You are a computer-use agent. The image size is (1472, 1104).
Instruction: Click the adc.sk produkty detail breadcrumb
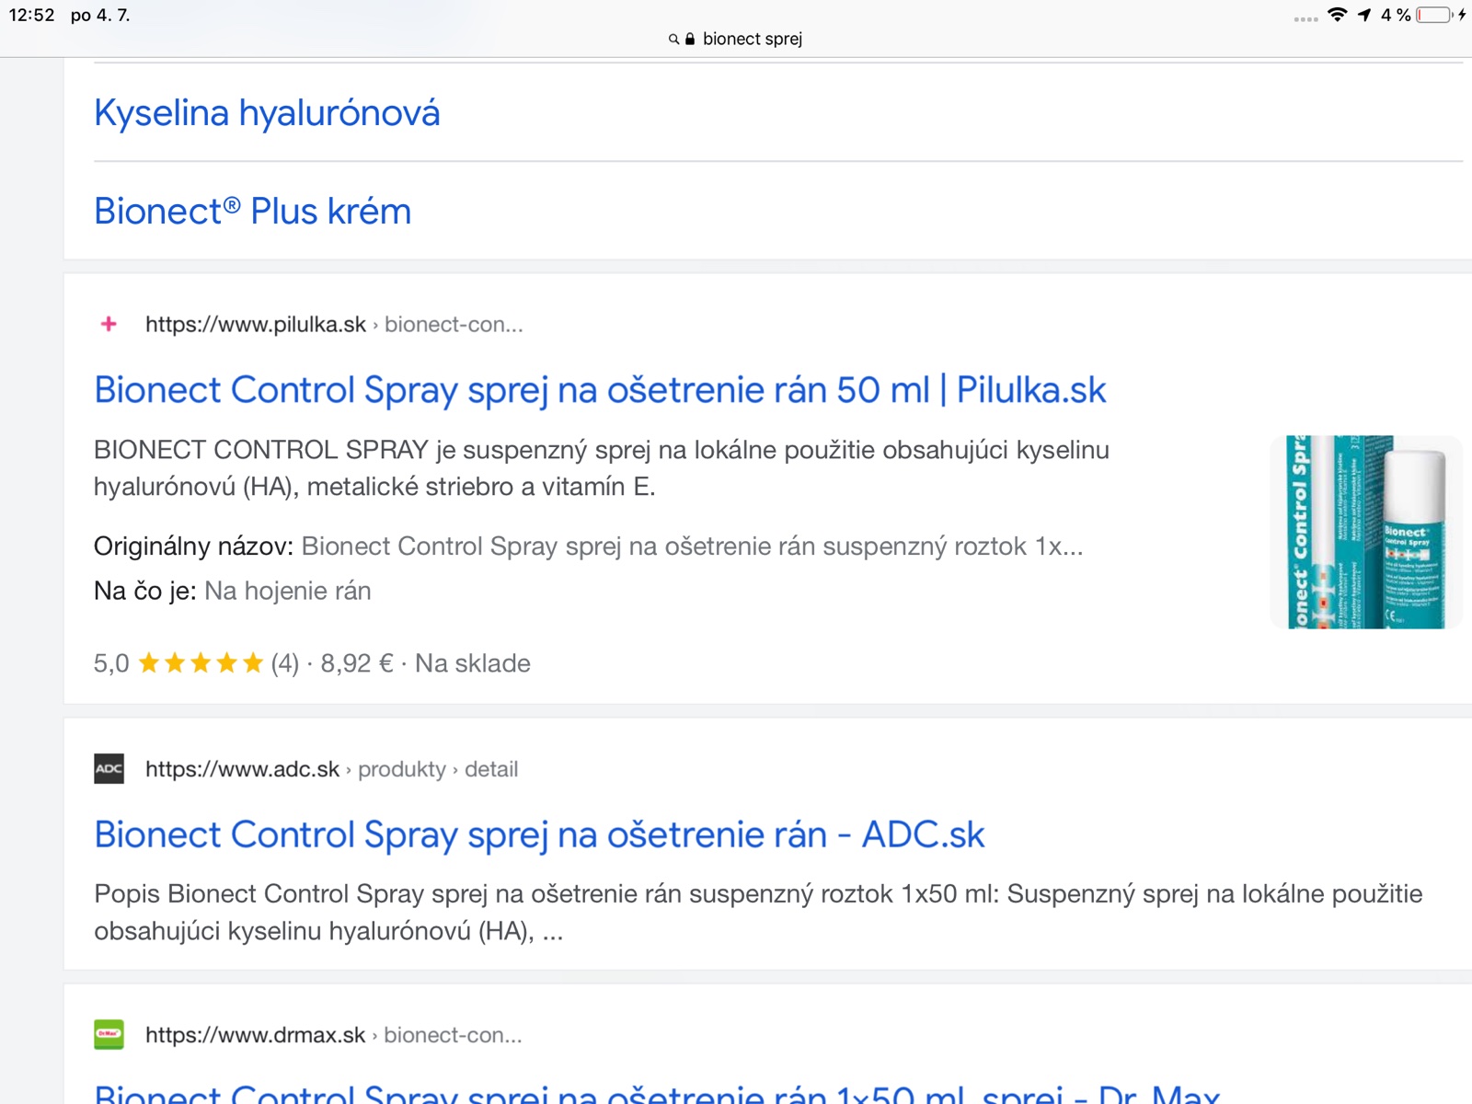tap(331, 769)
